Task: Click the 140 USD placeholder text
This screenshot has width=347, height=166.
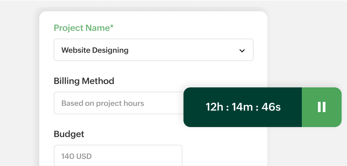Action: [x=76, y=156]
